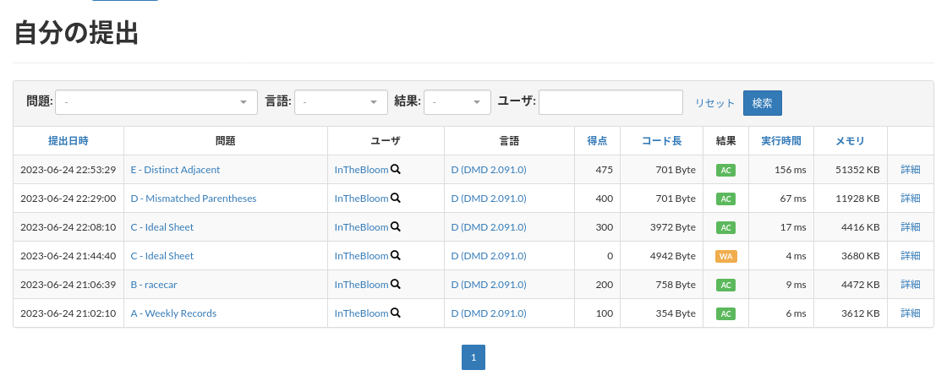Image resolution: width=947 pixels, height=381 pixels.
Task: Filter by D (DMD 2.091.0) in racecar row
Action: pos(489,285)
